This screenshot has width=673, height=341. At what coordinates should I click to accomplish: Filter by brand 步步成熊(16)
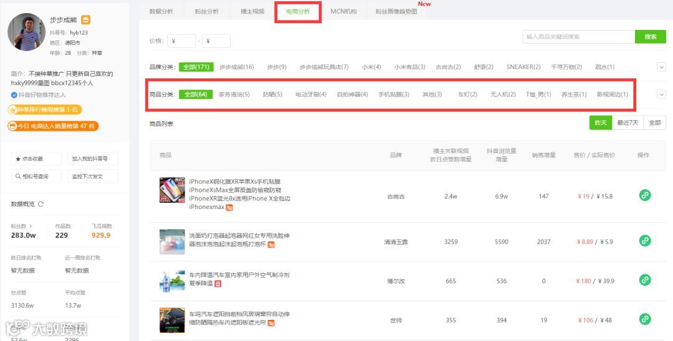point(237,67)
